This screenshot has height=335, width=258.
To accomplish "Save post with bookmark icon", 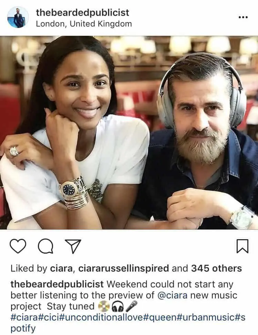I will (x=242, y=246).
